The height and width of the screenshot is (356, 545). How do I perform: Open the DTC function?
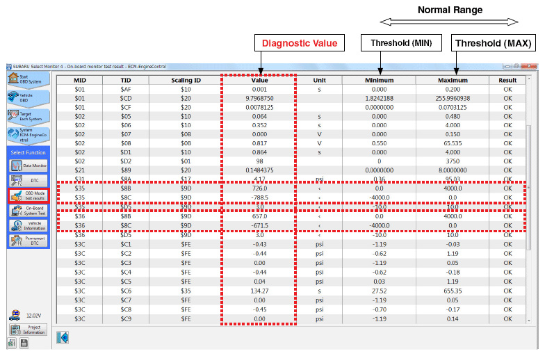point(28,180)
